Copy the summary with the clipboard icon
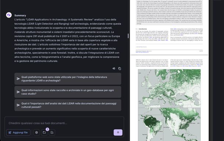Viewport: 224px width, 141px height. [x=120, y=69]
